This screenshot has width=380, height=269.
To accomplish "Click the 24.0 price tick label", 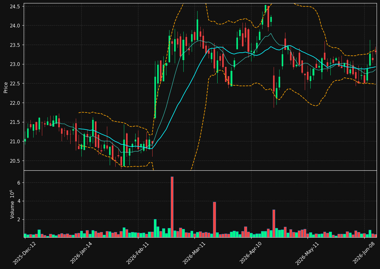I will coord(15,26).
